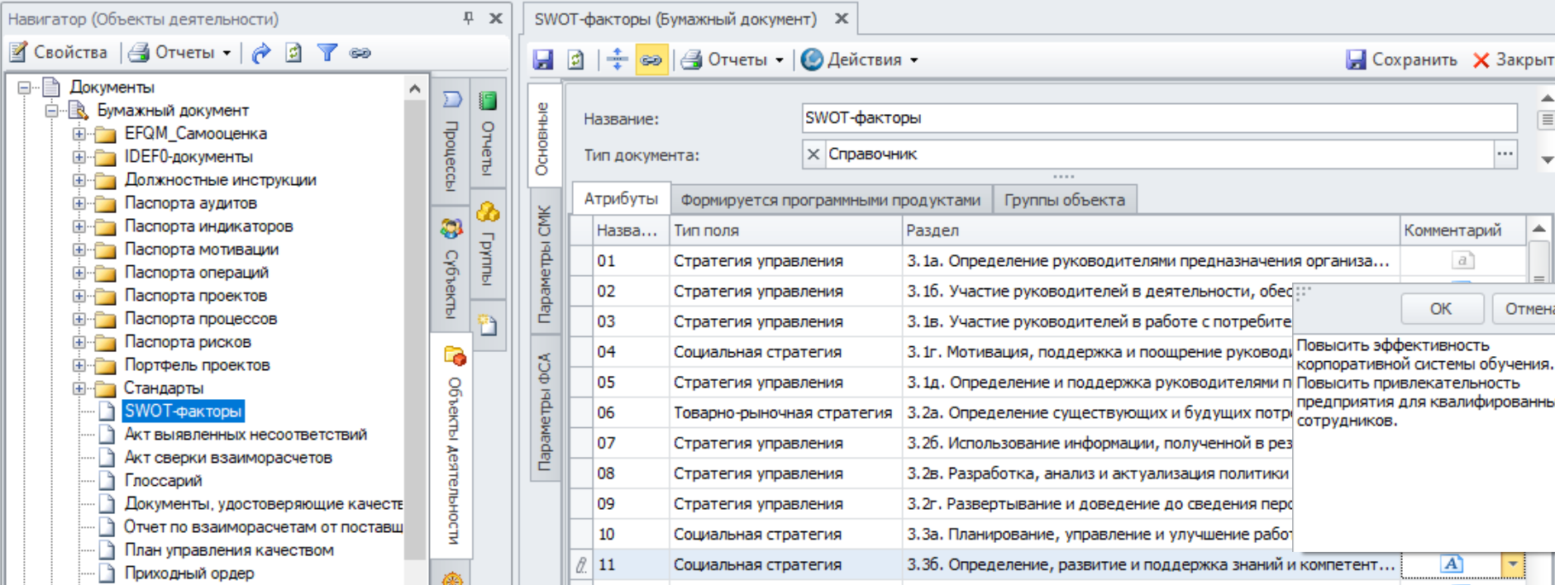Switch to the Группы объекта tab
This screenshot has height=585, width=1555.
coord(1064,200)
